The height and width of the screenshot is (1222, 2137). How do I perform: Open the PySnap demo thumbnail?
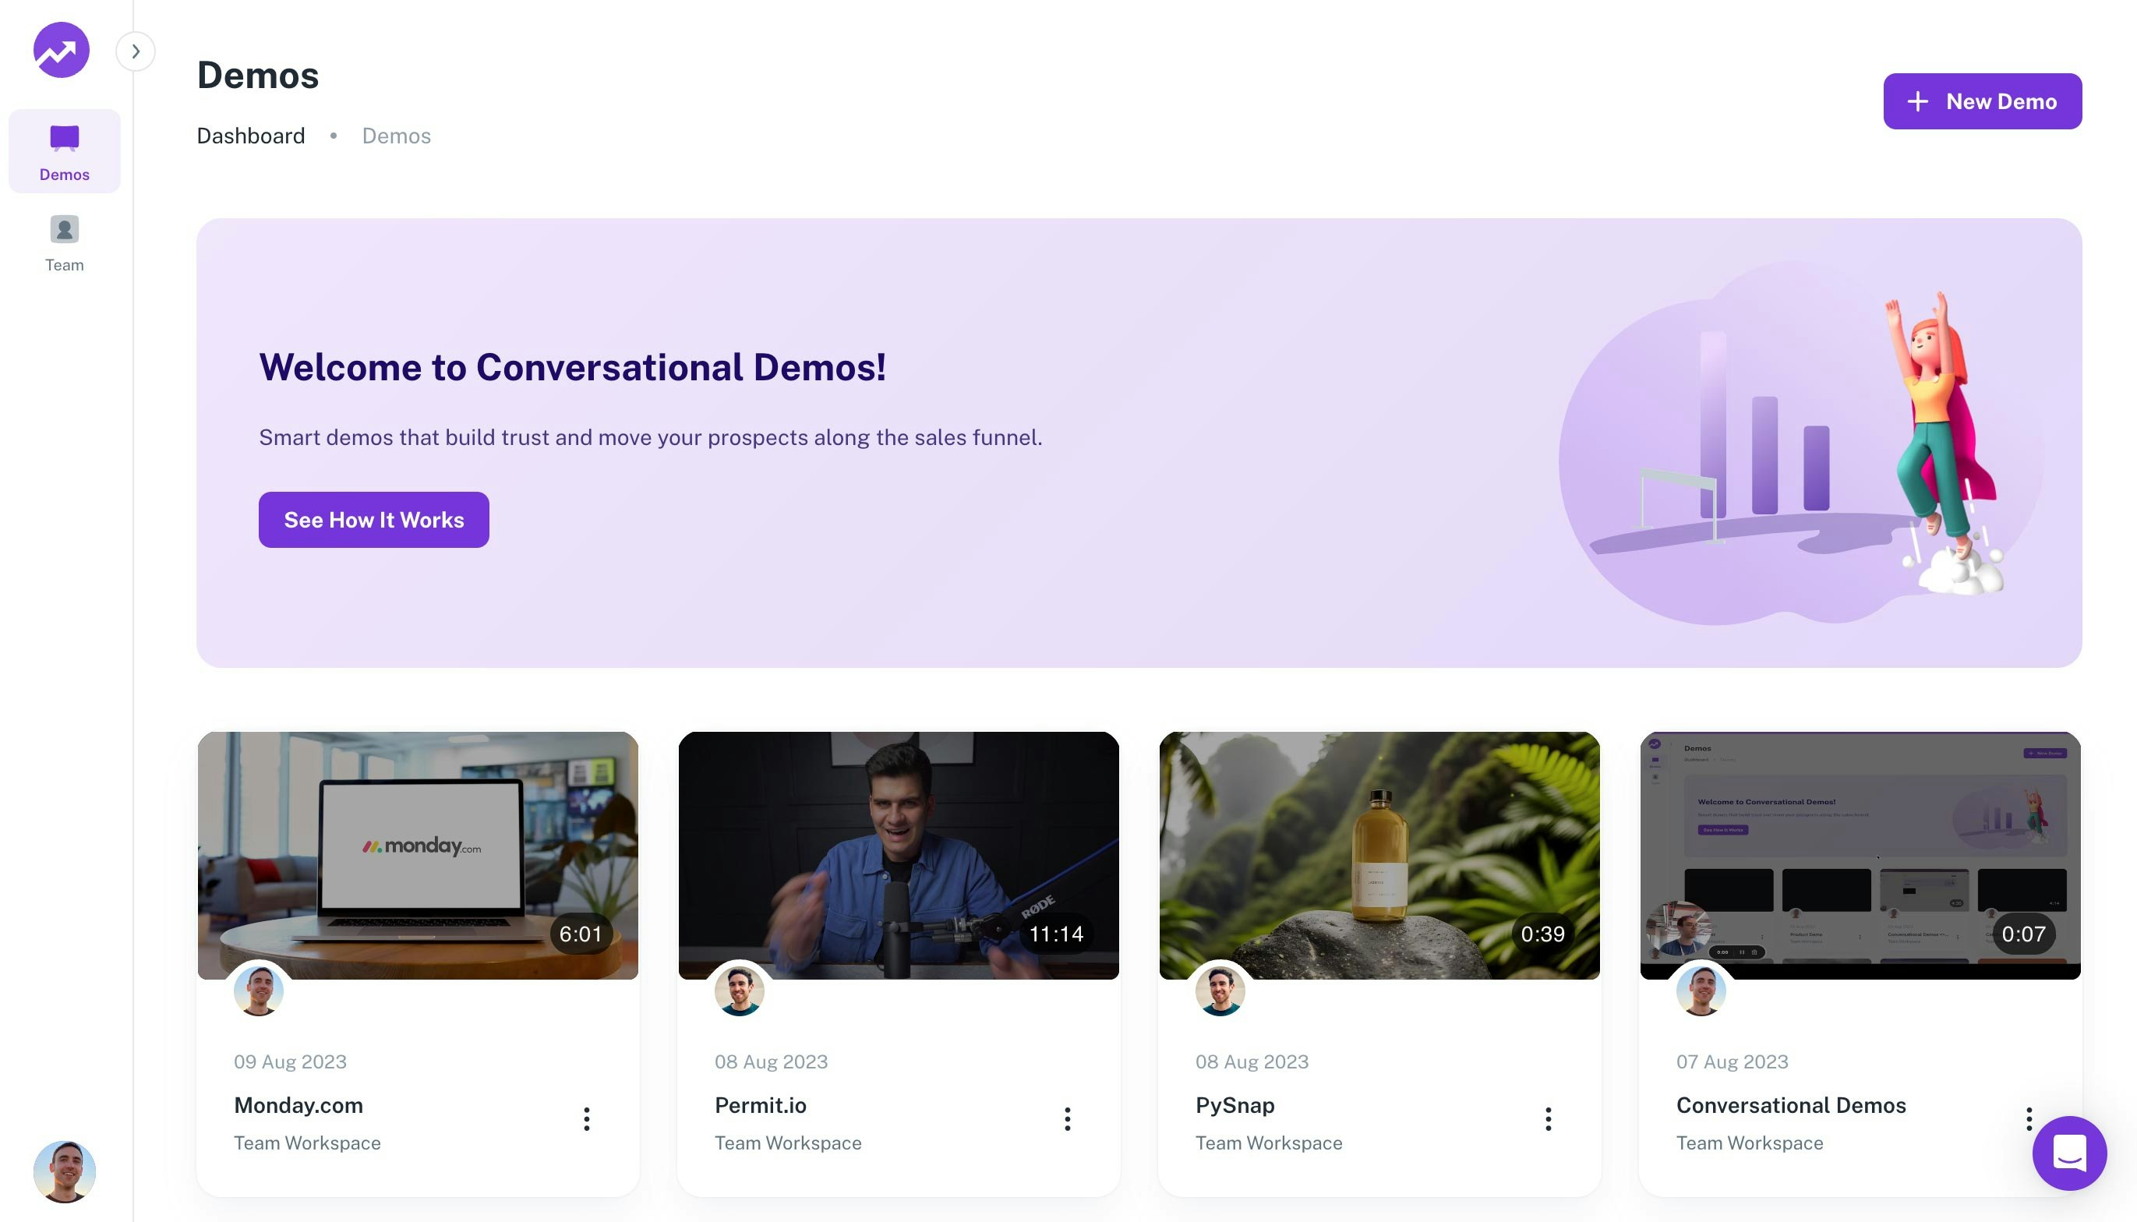(1379, 855)
